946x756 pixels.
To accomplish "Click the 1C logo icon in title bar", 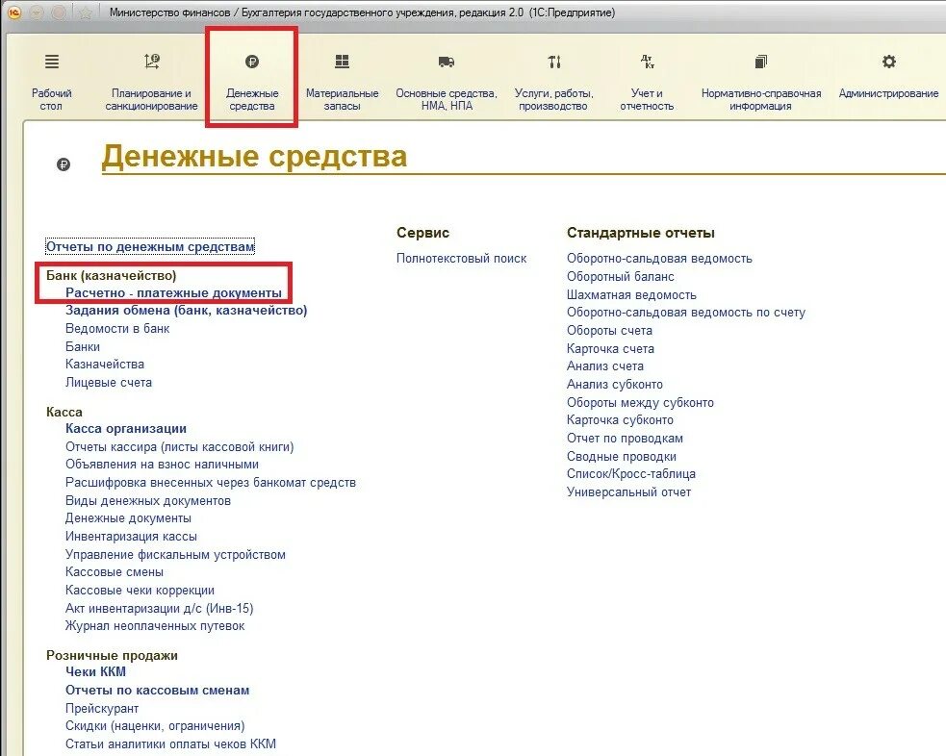I will pos(13,13).
